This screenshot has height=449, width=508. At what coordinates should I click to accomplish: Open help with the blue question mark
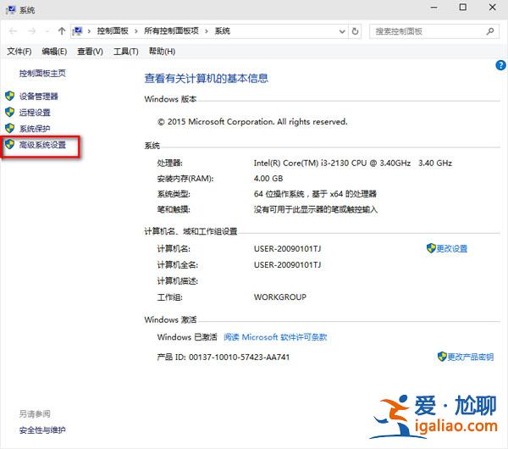(x=500, y=65)
